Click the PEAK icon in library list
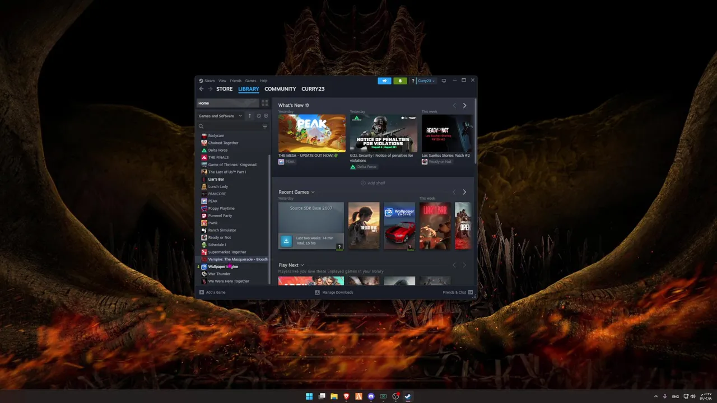This screenshot has width=717, height=403. [x=204, y=201]
